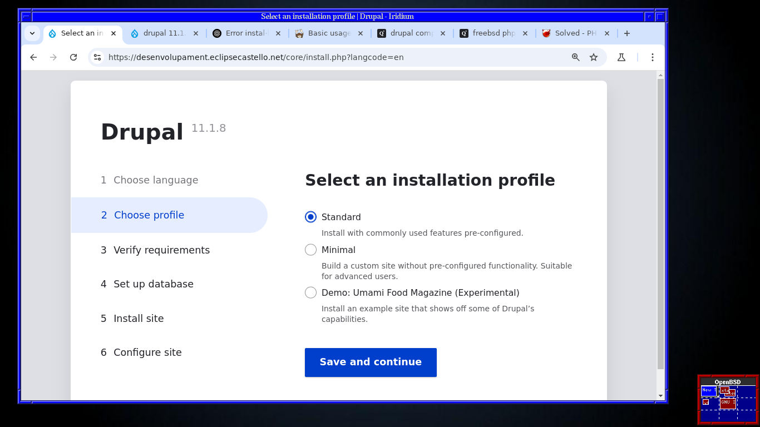Close the 'Solved - PH' tab
760x427 pixels.
coord(607,33)
